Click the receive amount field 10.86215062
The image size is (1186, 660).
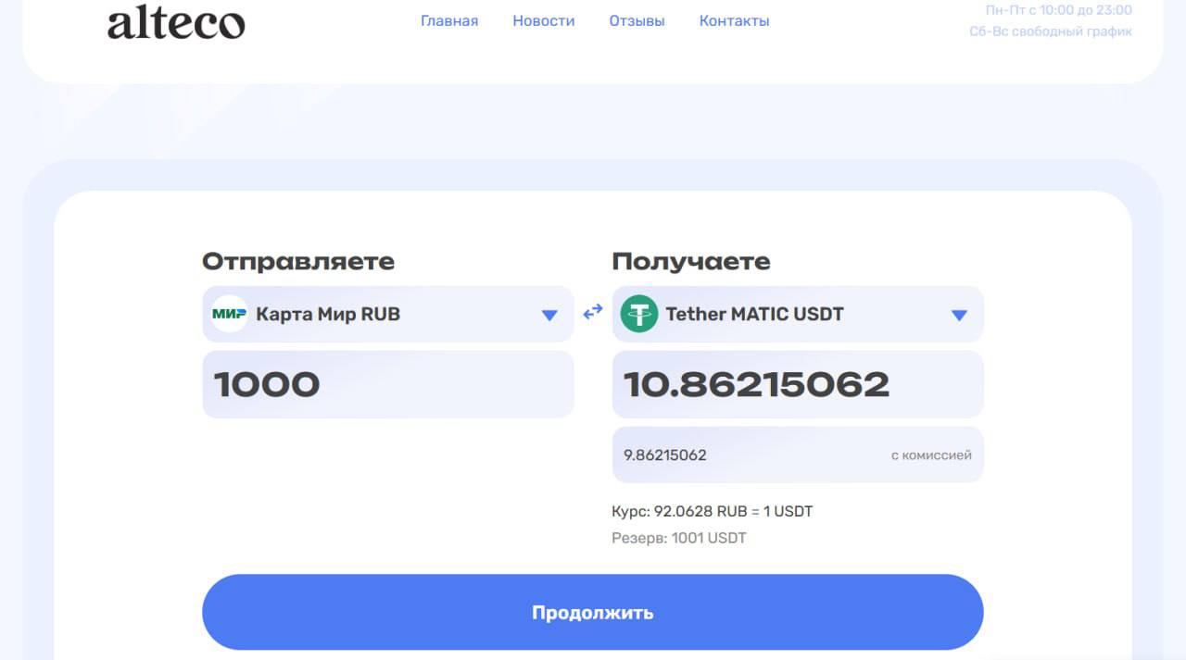point(797,384)
